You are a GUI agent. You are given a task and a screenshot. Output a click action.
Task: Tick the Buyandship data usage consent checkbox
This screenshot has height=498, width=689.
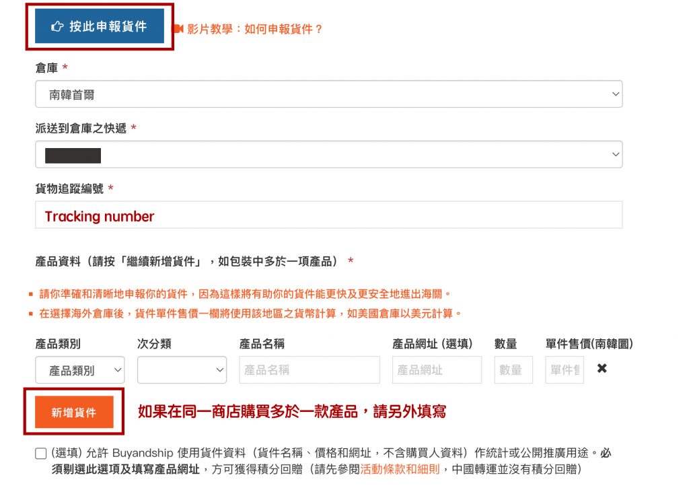click(41, 454)
